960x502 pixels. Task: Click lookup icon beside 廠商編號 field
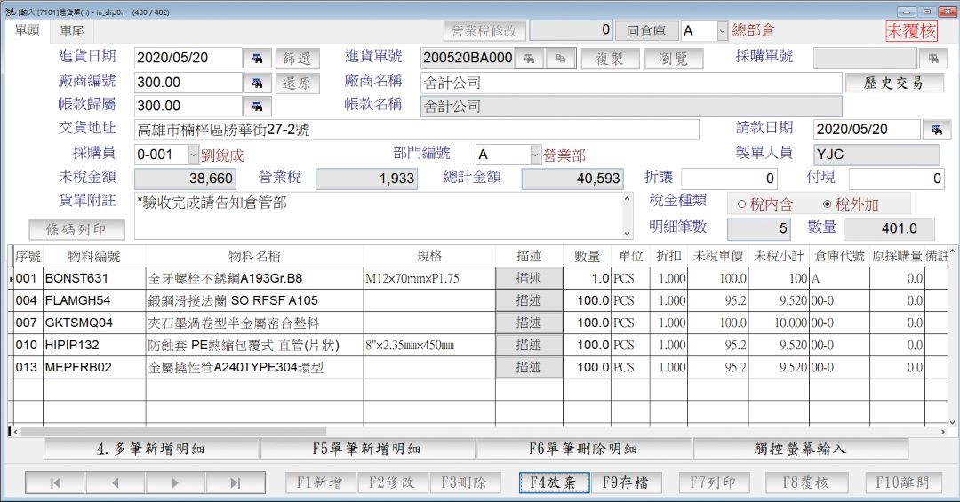(257, 83)
